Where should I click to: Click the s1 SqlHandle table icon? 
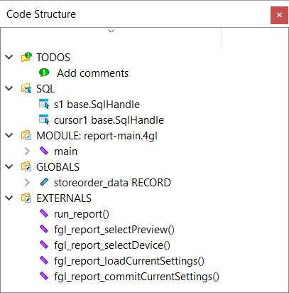tap(44, 104)
